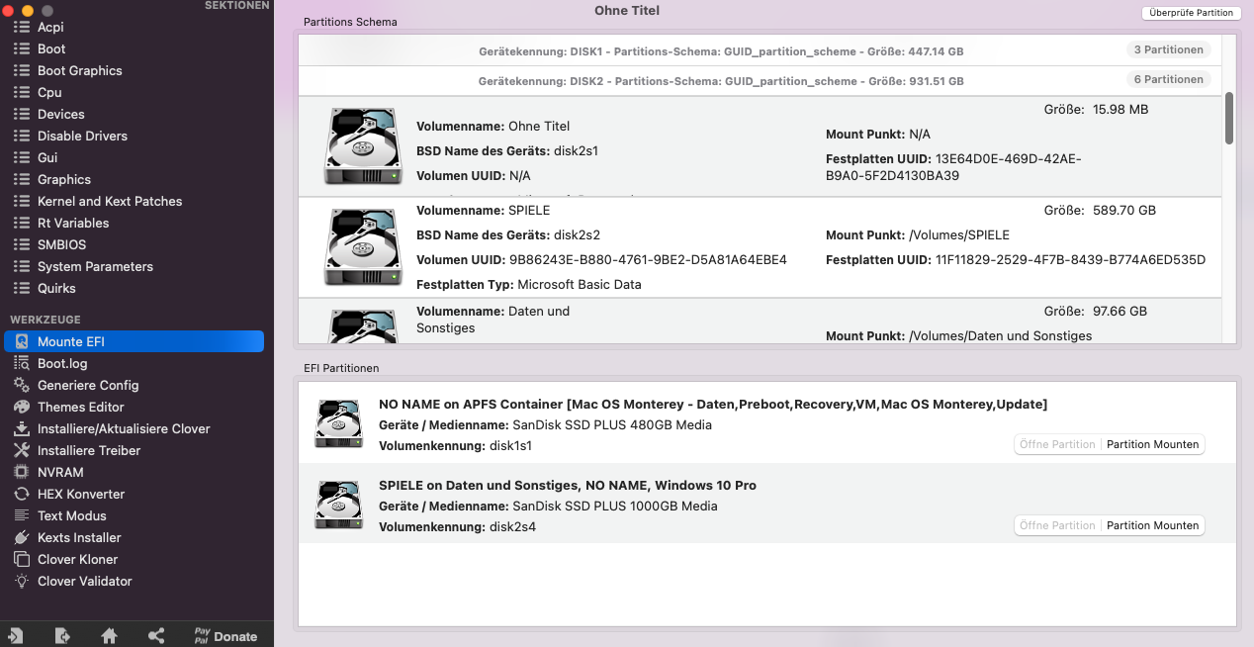Screen dimensions: 1254x647
Task: Click the home icon in the bottom bar
Action: click(x=109, y=636)
